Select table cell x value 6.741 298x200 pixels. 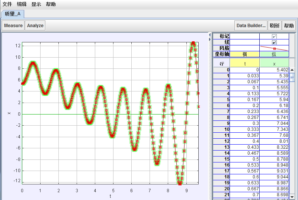[x=274, y=117]
